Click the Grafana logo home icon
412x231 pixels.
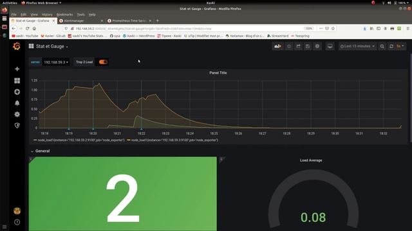[x=17, y=46]
